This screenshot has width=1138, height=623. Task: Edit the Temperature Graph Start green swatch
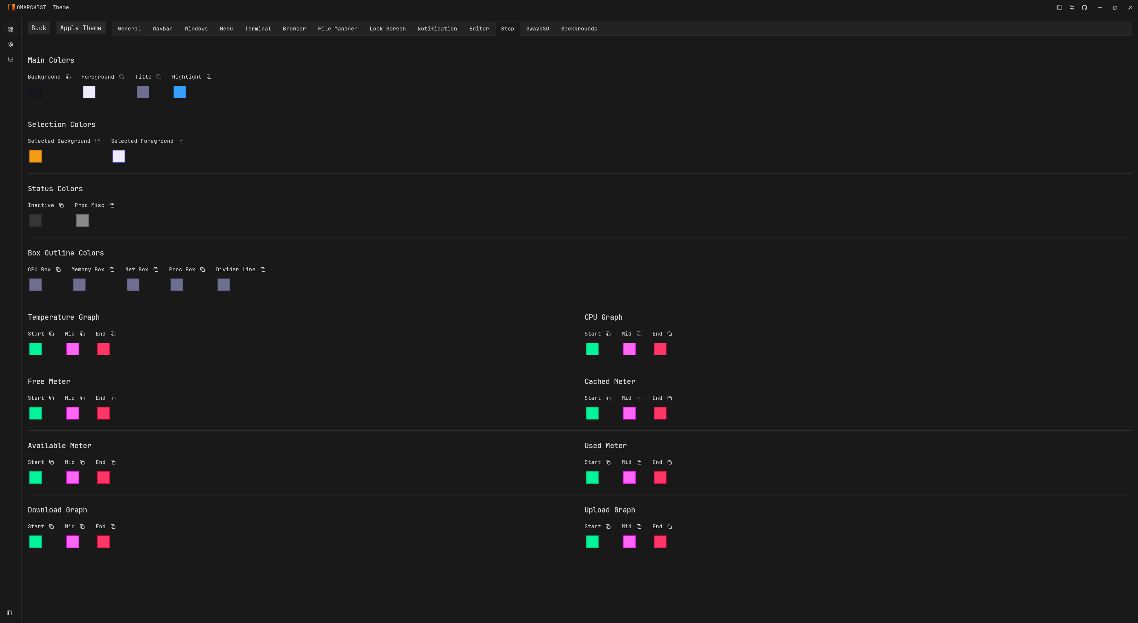tap(35, 349)
